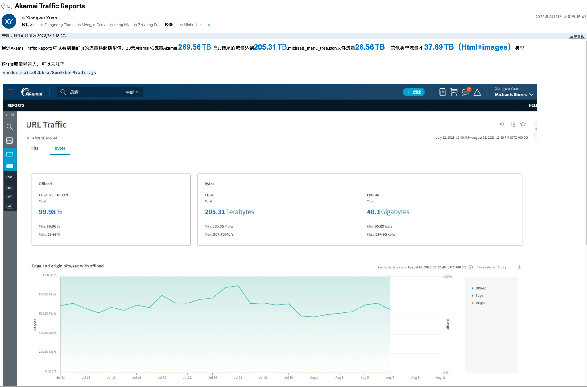Select the DP sidebar item

coord(10,188)
